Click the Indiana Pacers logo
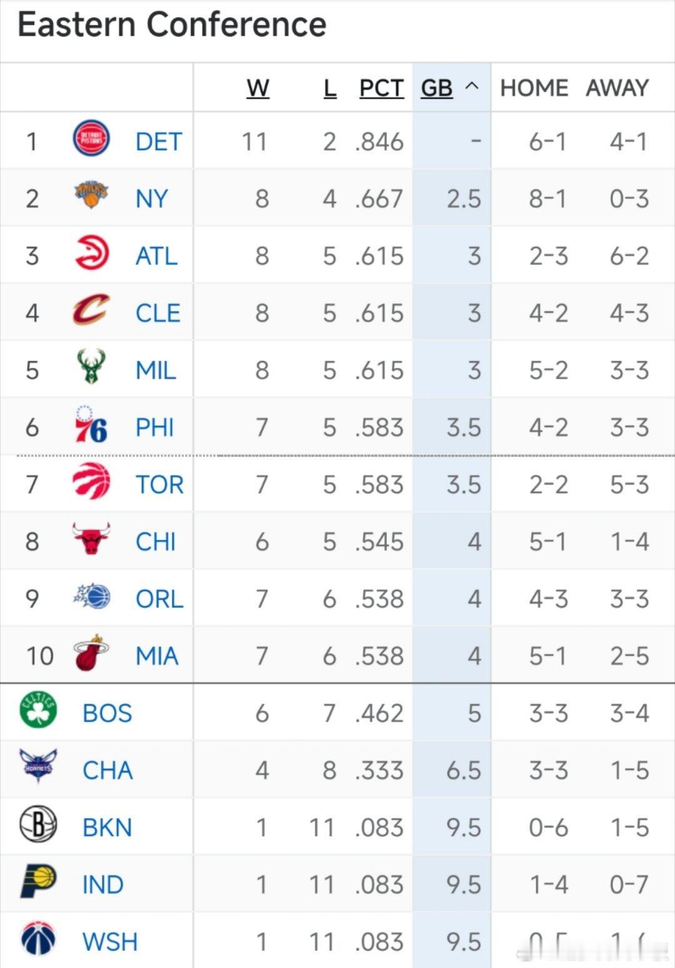The image size is (675, 968). 38,882
